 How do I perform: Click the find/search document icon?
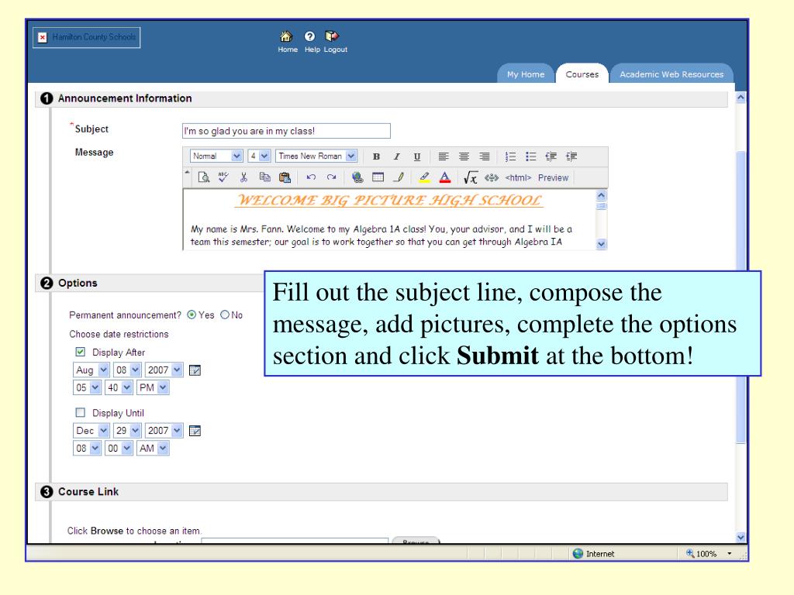pyautogui.click(x=204, y=177)
